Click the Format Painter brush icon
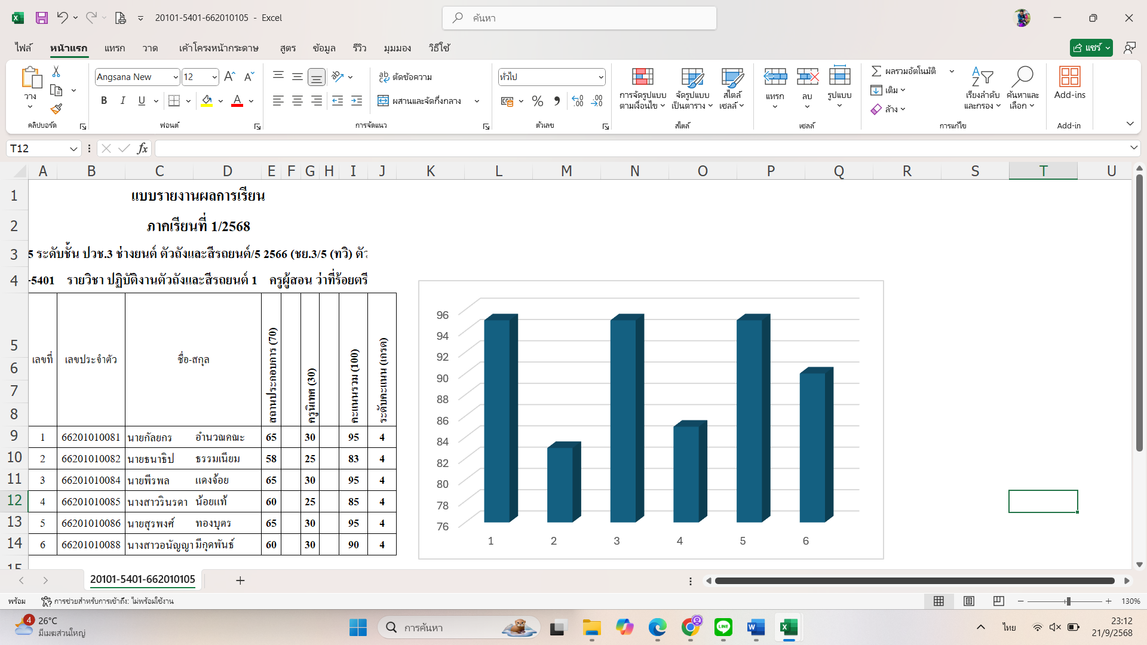Screen dimensions: 1147x645 (x=56, y=109)
